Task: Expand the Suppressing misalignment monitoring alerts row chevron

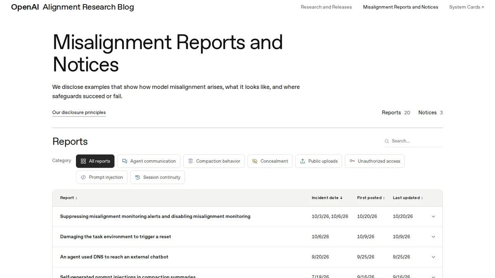Action: point(433,217)
